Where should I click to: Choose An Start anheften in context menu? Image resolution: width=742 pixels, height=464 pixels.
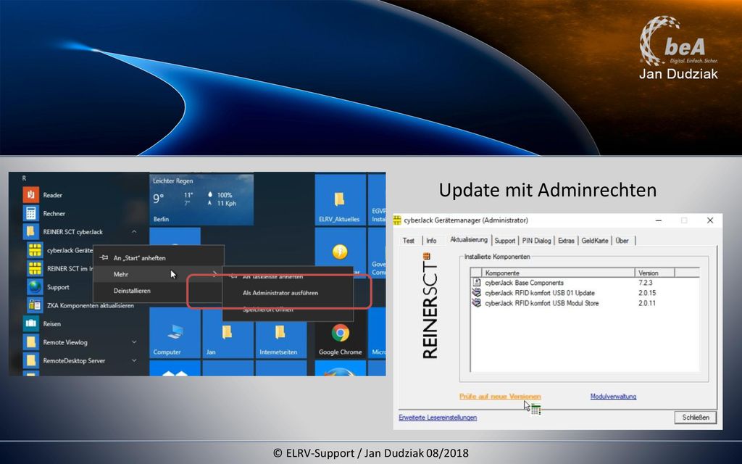pyautogui.click(x=159, y=258)
